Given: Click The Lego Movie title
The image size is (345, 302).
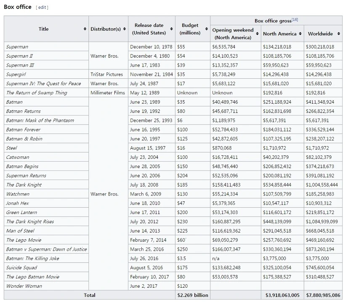Looking at the screenshot, I should point(24,240).
